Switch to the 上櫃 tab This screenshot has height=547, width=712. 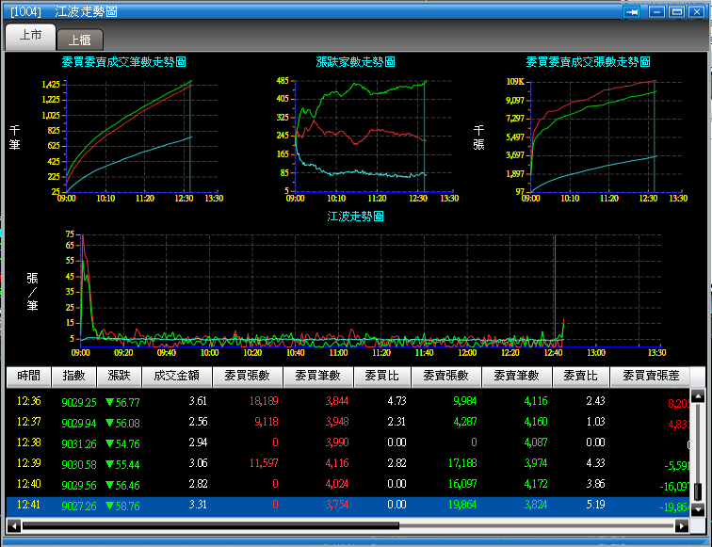pos(80,40)
